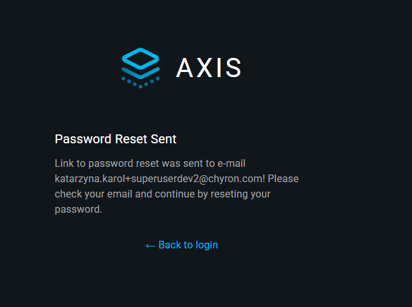The width and height of the screenshot is (412, 307).
Task: Click the word 'e-mail' in first line
Action: pos(231,163)
